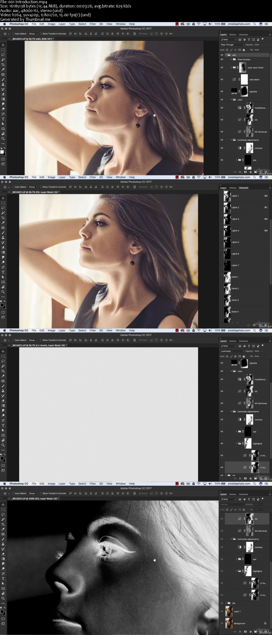Toggle visibility of the Background layer
The height and width of the screenshot is (635, 272).
click(222, 623)
